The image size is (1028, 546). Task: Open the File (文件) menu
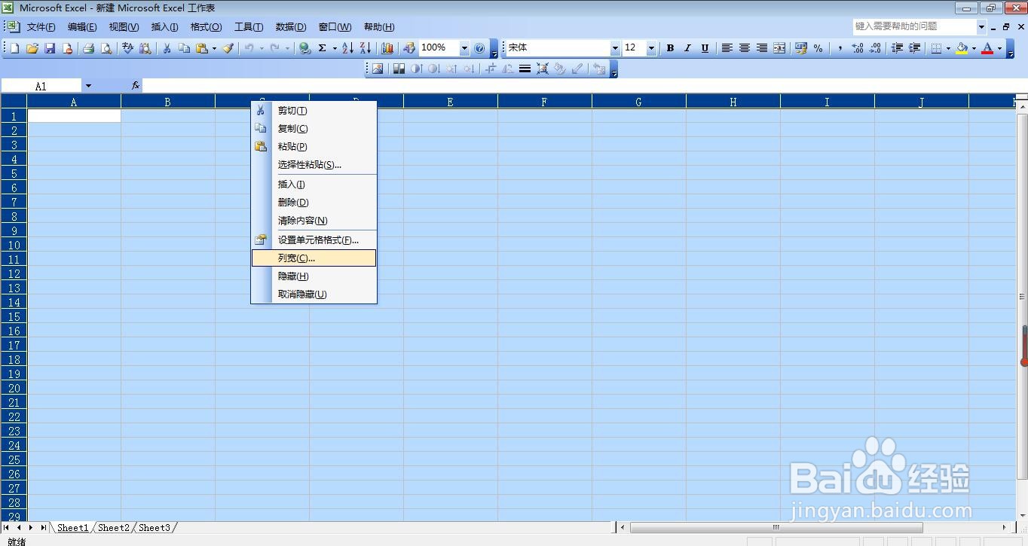coord(41,27)
